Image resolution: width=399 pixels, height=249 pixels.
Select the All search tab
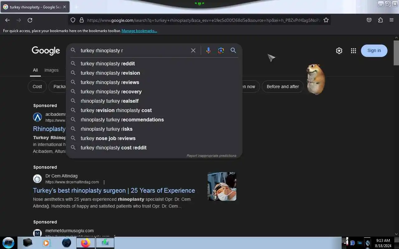[35, 70]
